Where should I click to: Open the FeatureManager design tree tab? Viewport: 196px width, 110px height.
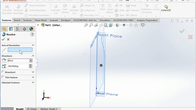pyautogui.click(x=4, y=29)
